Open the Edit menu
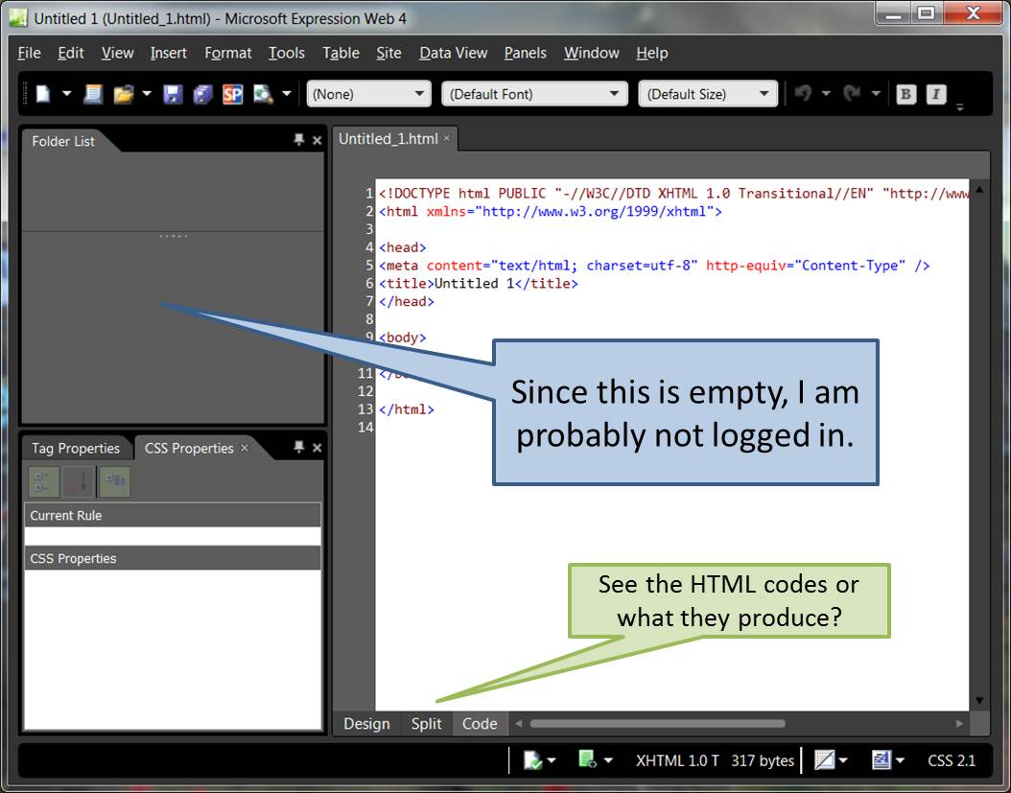This screenshot has height=793, width=1011. [x=71, y=53]
